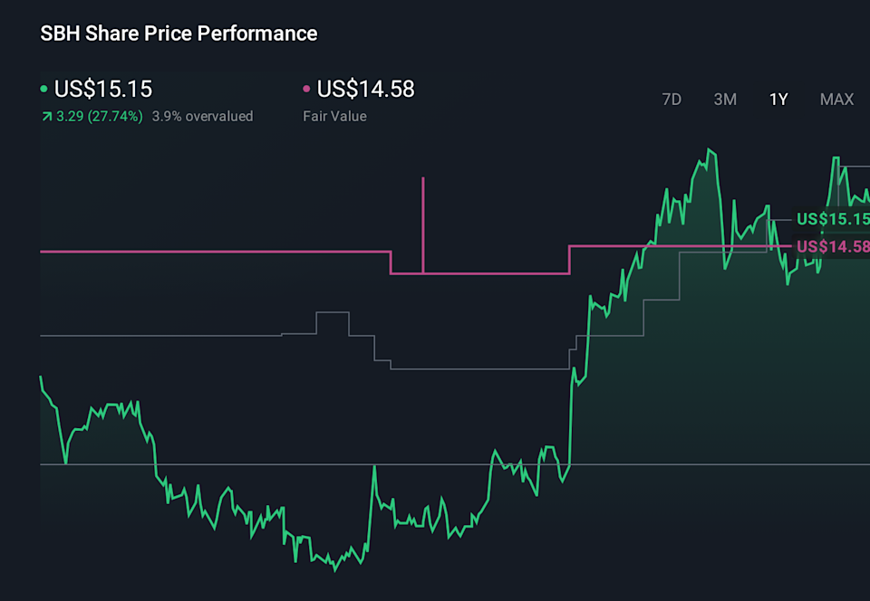Click the green share price legend dot
Viewport: 870px width, 601px height.
pyautogui.click(x=43, y=90)
